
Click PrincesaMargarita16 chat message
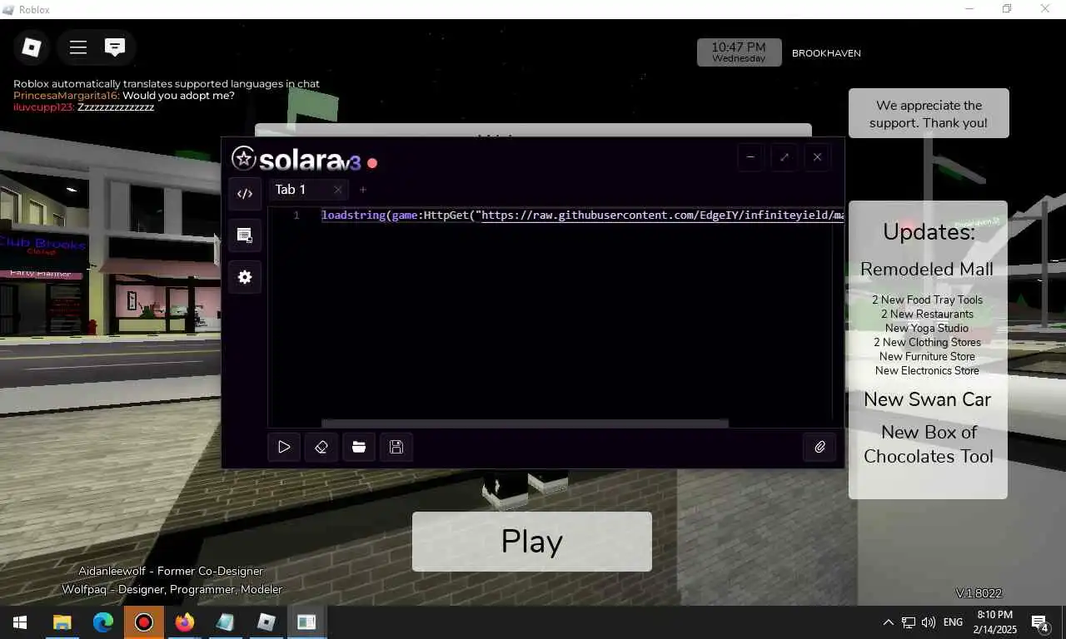[124, 96]
